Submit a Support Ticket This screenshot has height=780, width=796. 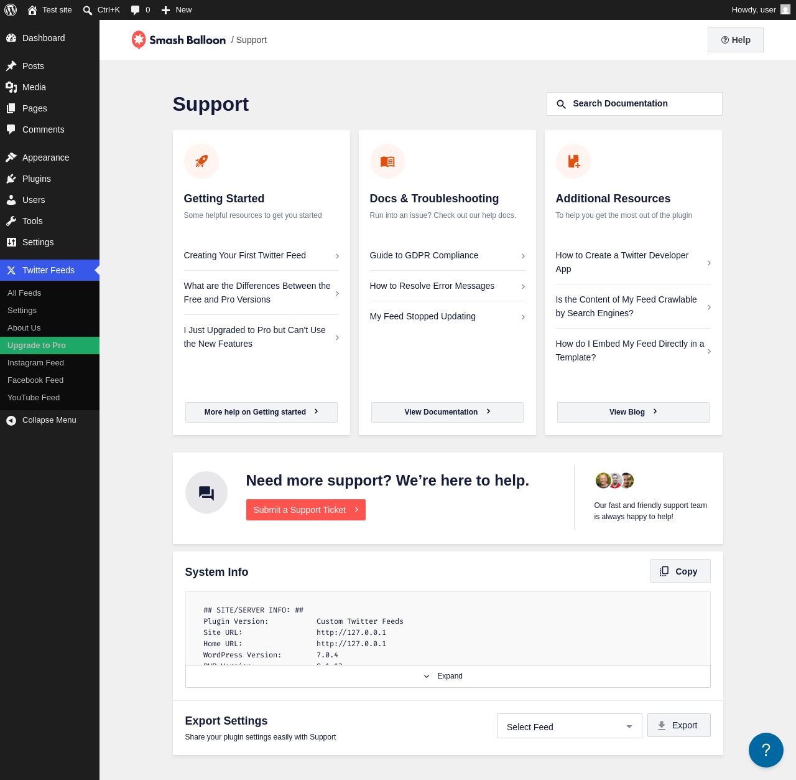pyautogui.click(x=306, y=510)
